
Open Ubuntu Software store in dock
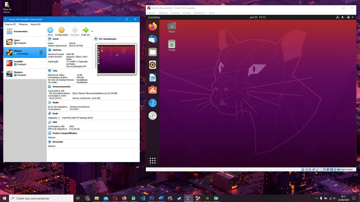pyautogui.click(x=153, y=90)
